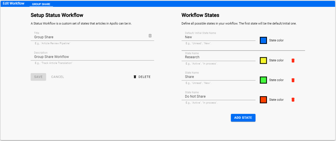
Task: Edit the Default/Initial State Name field New
Action: pyautogui.click(x=218, y=37)
